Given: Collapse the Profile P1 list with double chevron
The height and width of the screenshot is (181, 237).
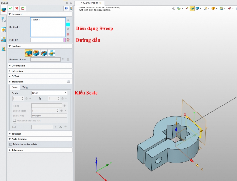Looking at the screenshot, I should pyautogui.click(x=68, y=20).
